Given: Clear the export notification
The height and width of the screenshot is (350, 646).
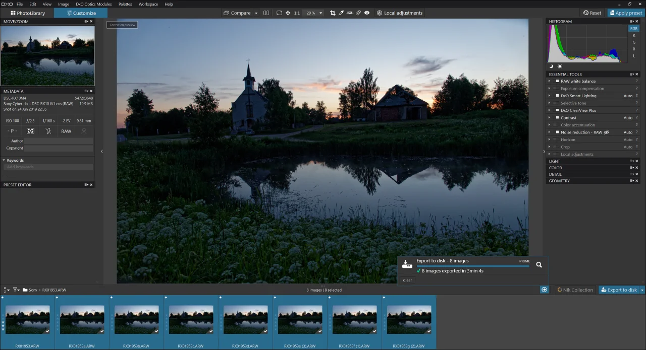Looking at the screenshot, I should (407, 281).
